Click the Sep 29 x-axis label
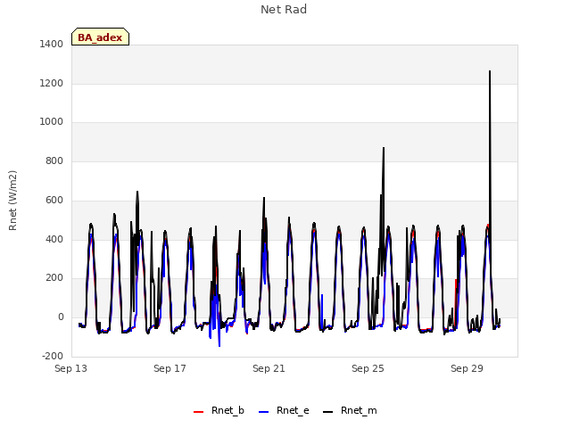 (467, 368)
